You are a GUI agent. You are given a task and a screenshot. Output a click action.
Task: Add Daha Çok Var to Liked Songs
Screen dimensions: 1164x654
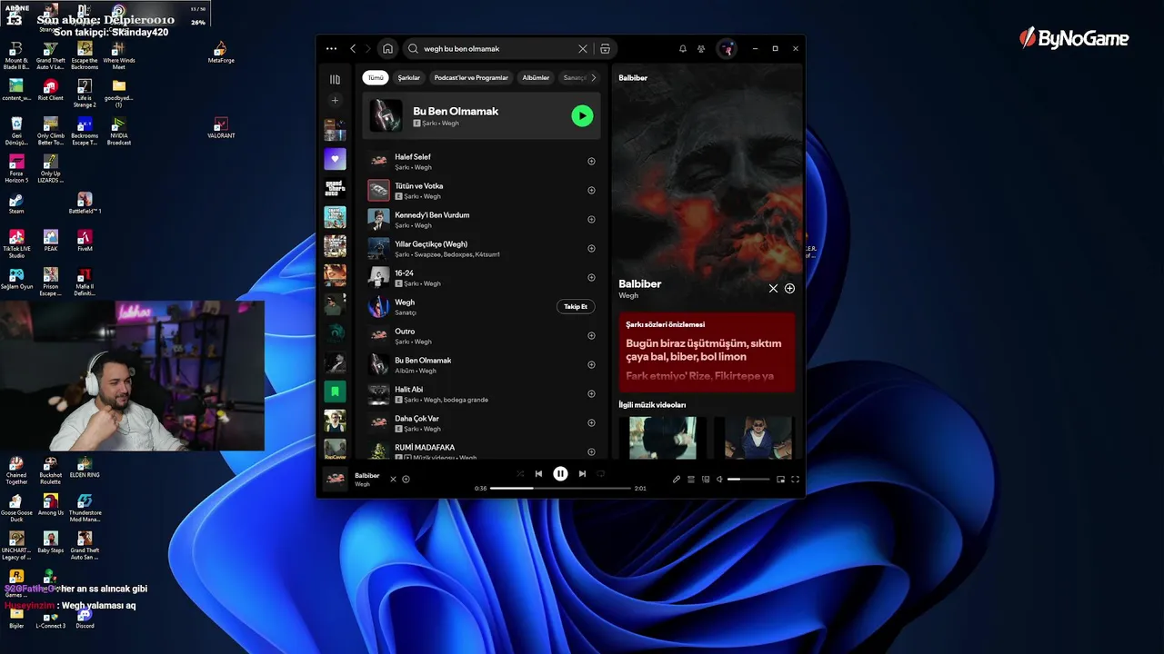tap(591, 423)
